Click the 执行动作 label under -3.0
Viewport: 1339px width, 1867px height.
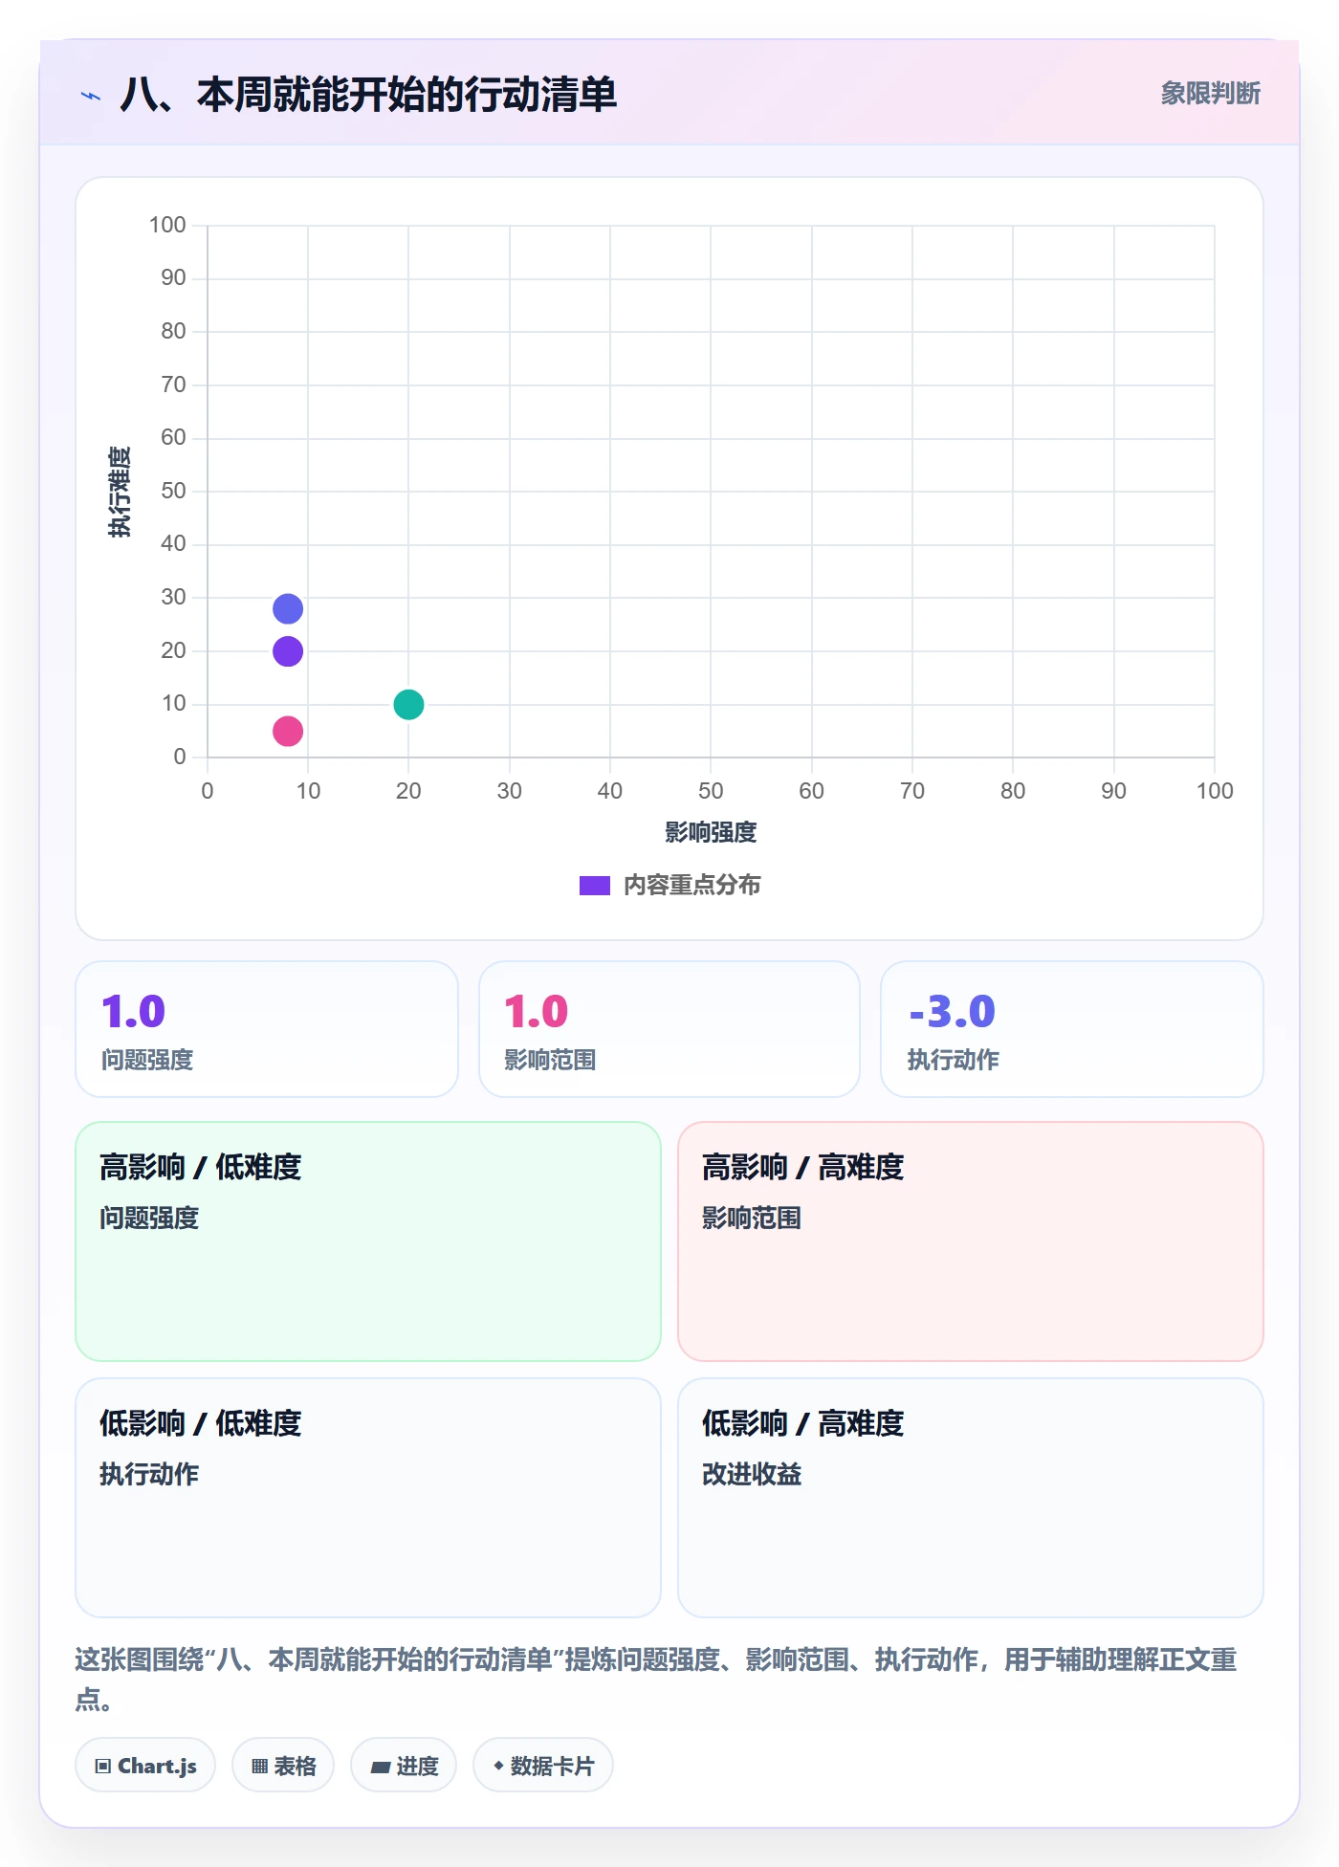click(954, 1060)
